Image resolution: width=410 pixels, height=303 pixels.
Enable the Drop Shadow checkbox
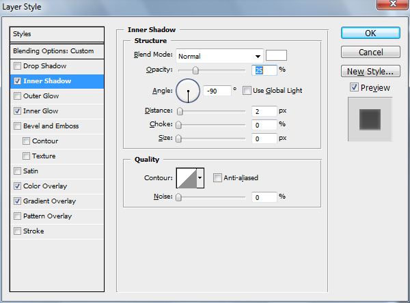[17, 66]
